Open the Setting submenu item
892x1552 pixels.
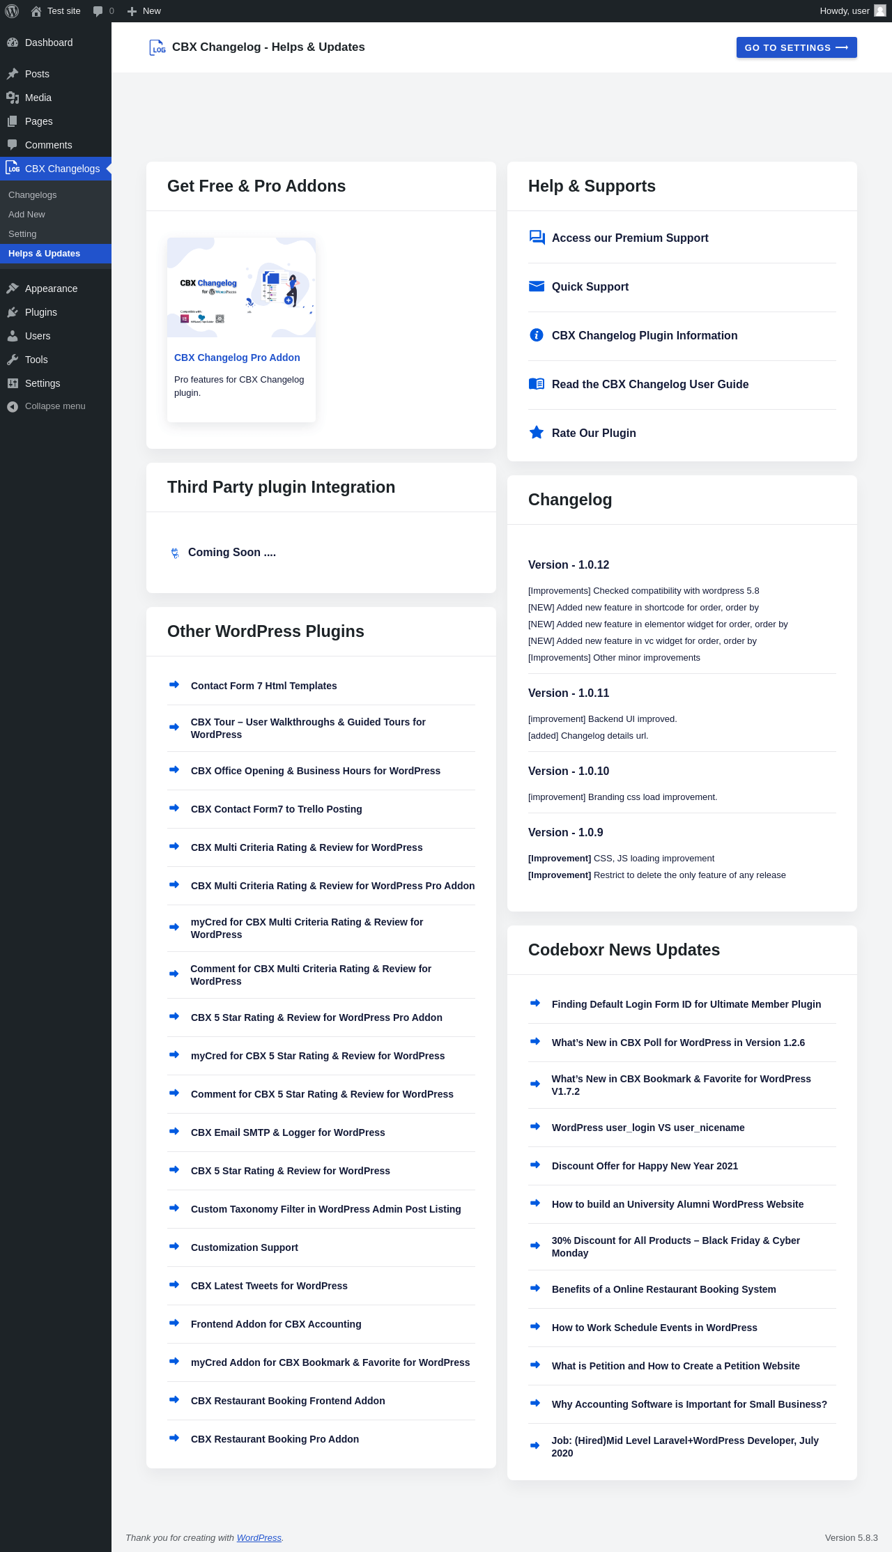click(22, 234)
